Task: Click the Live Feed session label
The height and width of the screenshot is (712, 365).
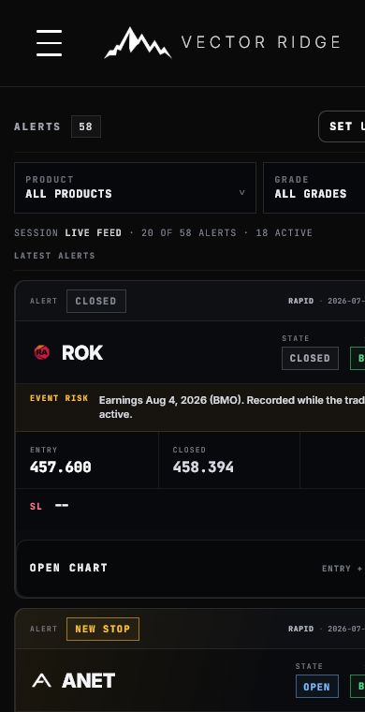Action: [93, 233]
